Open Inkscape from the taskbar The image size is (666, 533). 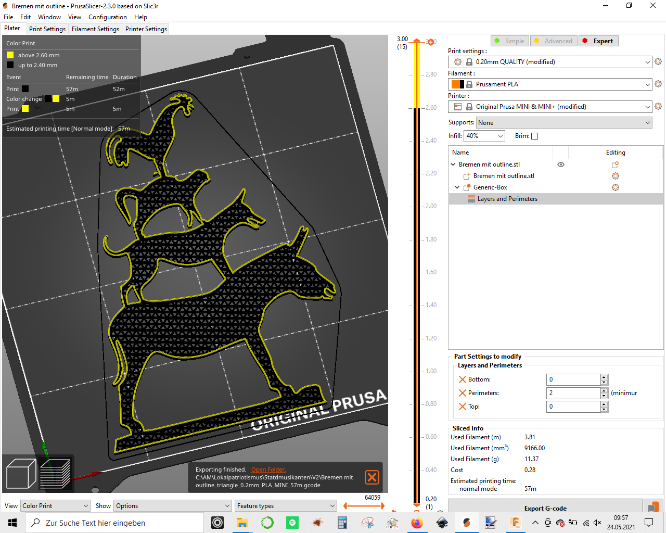point(442,523)
